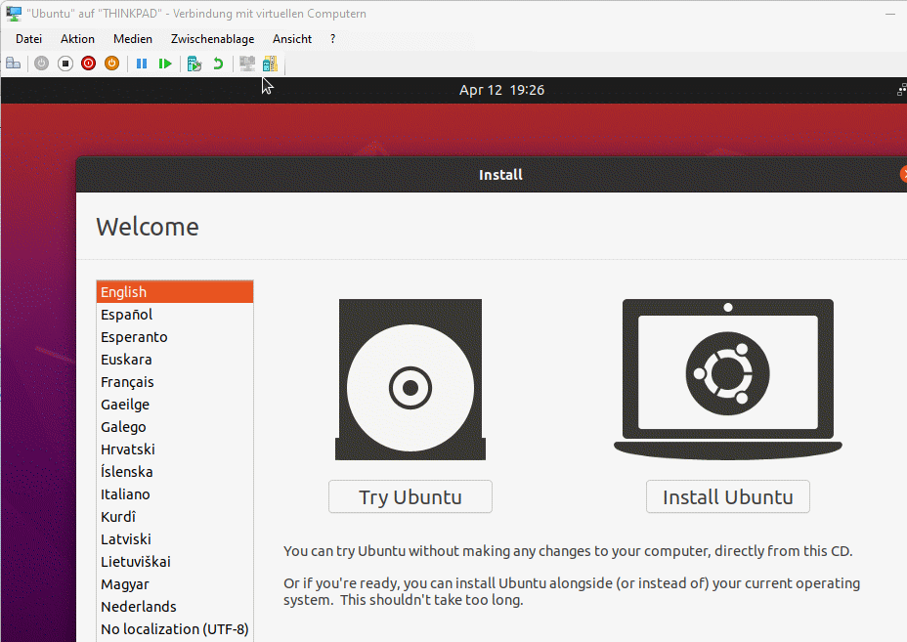Select Nederlands in the language list
Image resolution: width=907 pixels, height=642 pixels.
(175, 607)
